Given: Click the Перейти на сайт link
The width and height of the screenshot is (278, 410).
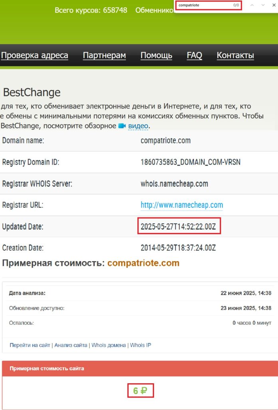Looking at the screenshot, I should click(30, 345).
